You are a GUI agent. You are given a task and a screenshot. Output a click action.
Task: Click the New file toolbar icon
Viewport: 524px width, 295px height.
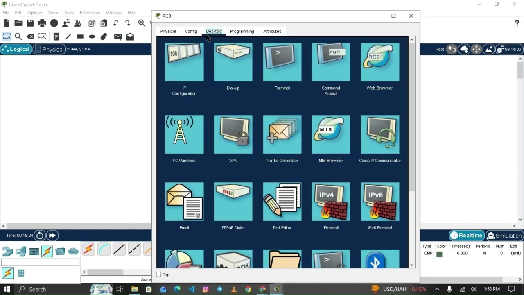[7, 23]
